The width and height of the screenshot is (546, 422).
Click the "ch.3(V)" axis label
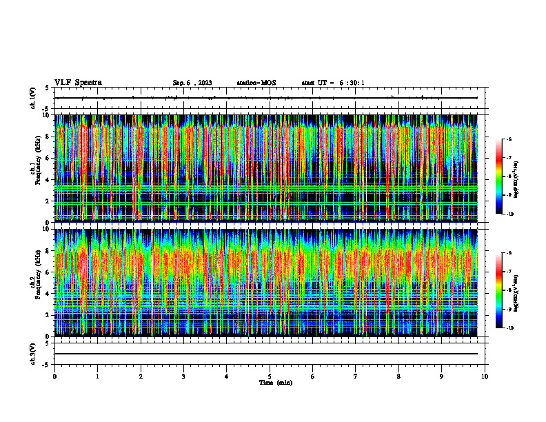point(33,354)
